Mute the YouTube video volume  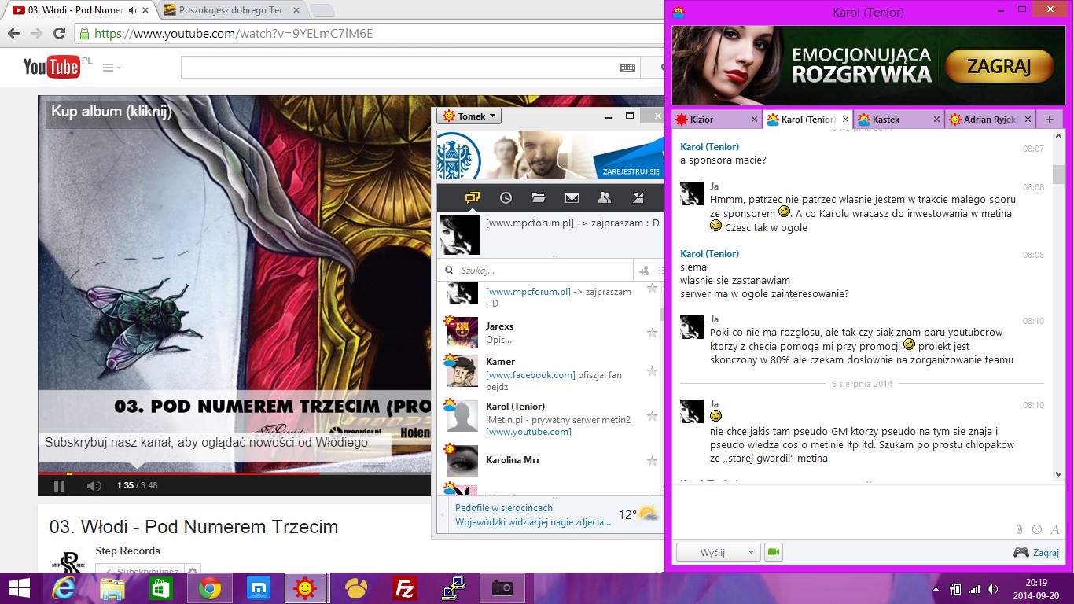(x=94, y=485)
